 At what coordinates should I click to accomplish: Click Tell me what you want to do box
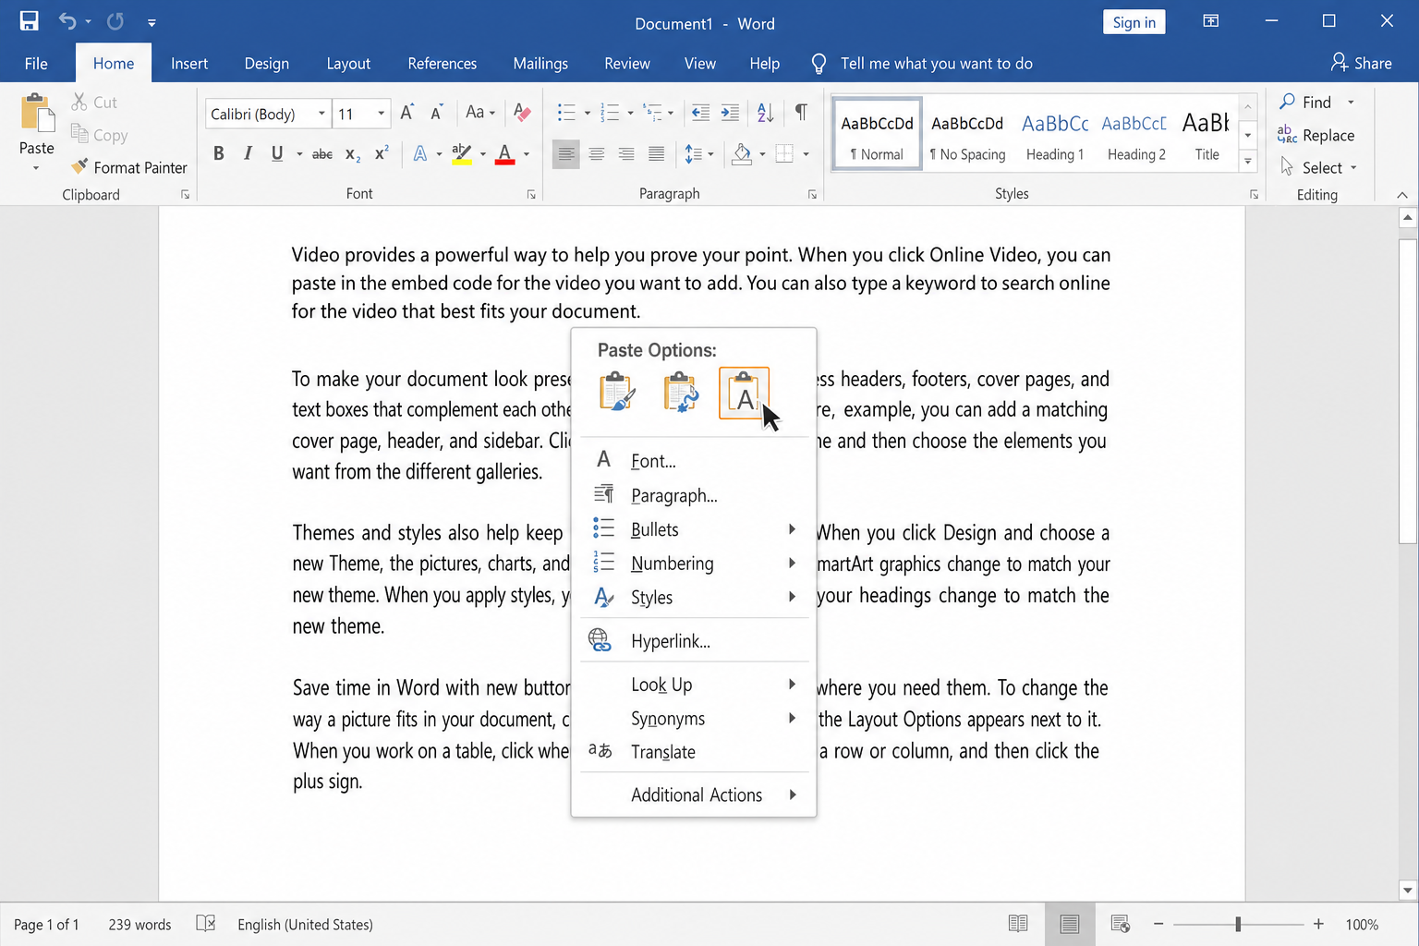(x=922, y=63)
